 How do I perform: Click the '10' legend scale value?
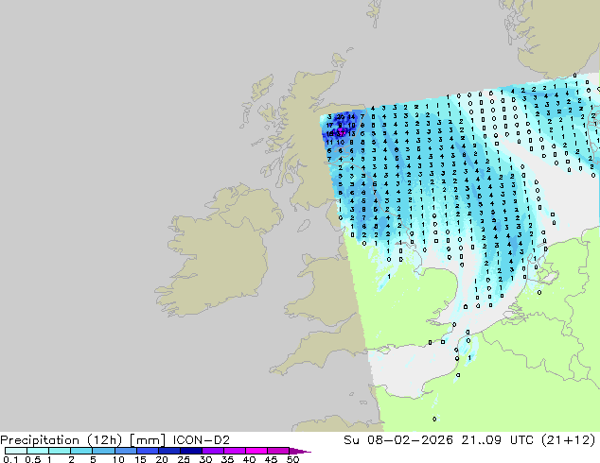[x=118, y=459]
